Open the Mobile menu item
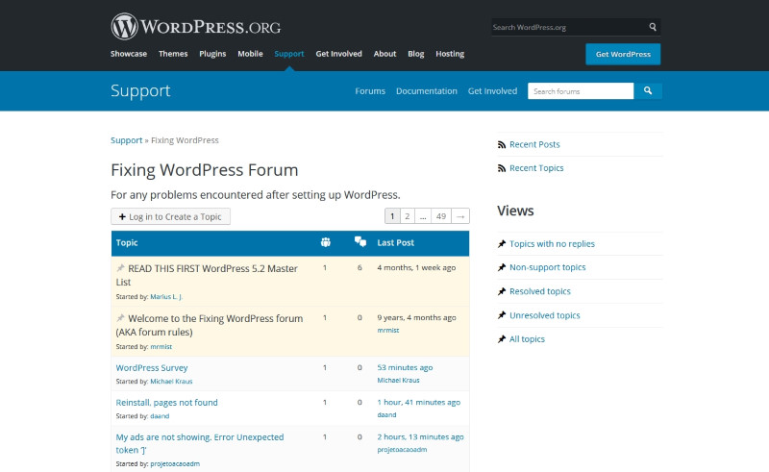Screen dimensions: 769x472 tap(250, 54)
